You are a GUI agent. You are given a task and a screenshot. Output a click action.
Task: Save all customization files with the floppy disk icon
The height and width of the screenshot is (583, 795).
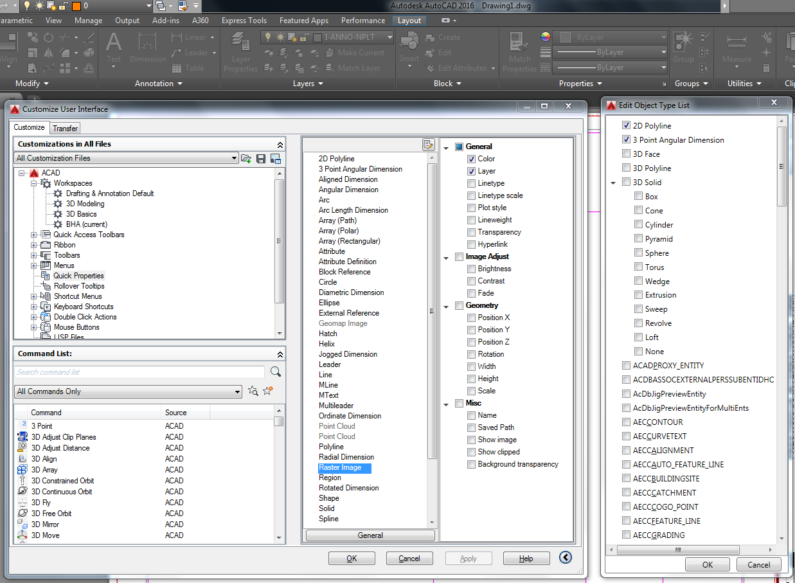[x=260, y=158]
